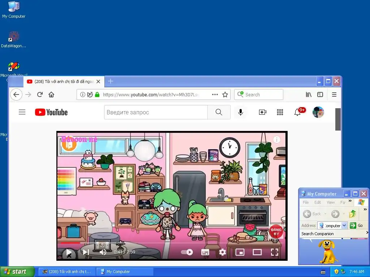370x277 pixels.
Task: Close the YouTube browser tab
Action: (98, 82)
